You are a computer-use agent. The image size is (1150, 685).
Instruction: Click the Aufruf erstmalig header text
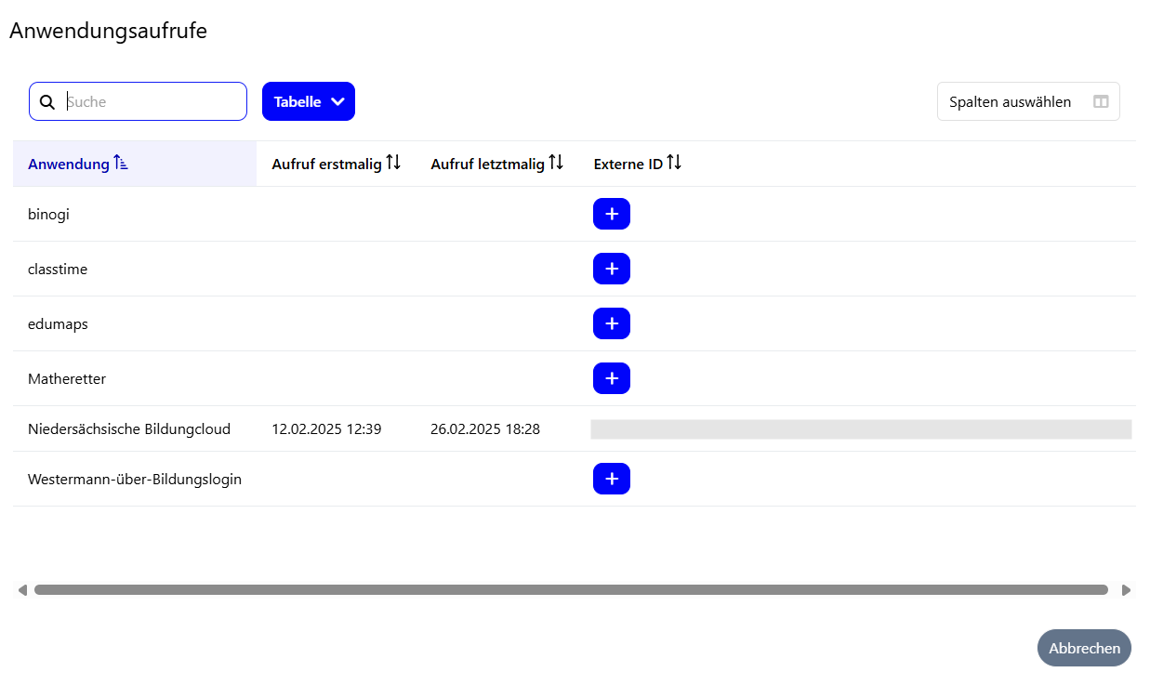tap(326, 165)
